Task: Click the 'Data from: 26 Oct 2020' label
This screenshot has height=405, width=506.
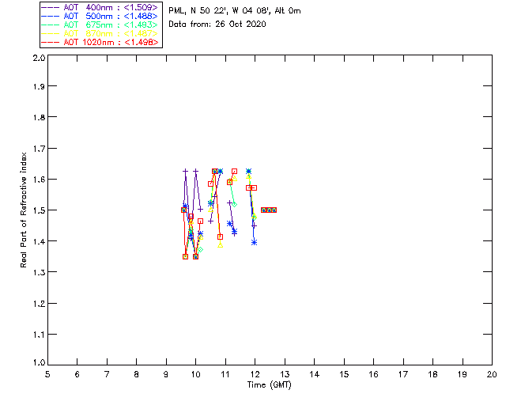Action: pos(217,25)
